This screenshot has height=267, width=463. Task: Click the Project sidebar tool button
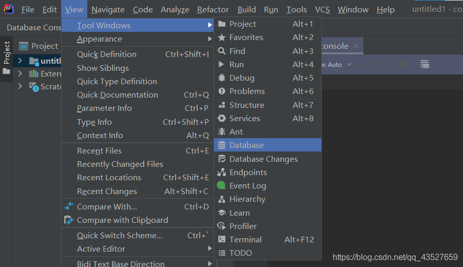(7, 53)
